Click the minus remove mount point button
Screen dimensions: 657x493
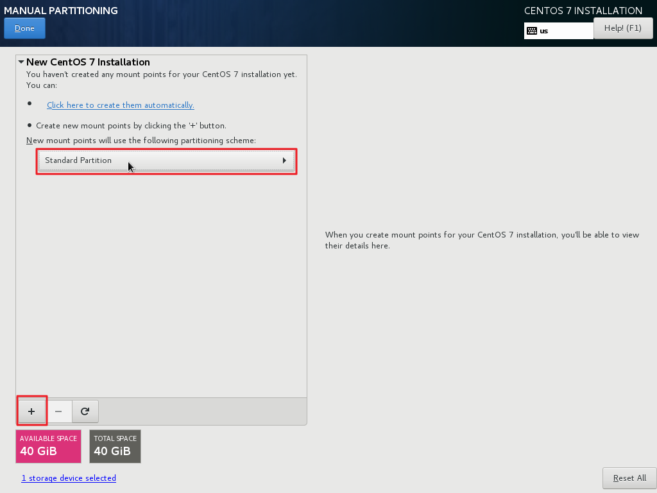point(58,411)
